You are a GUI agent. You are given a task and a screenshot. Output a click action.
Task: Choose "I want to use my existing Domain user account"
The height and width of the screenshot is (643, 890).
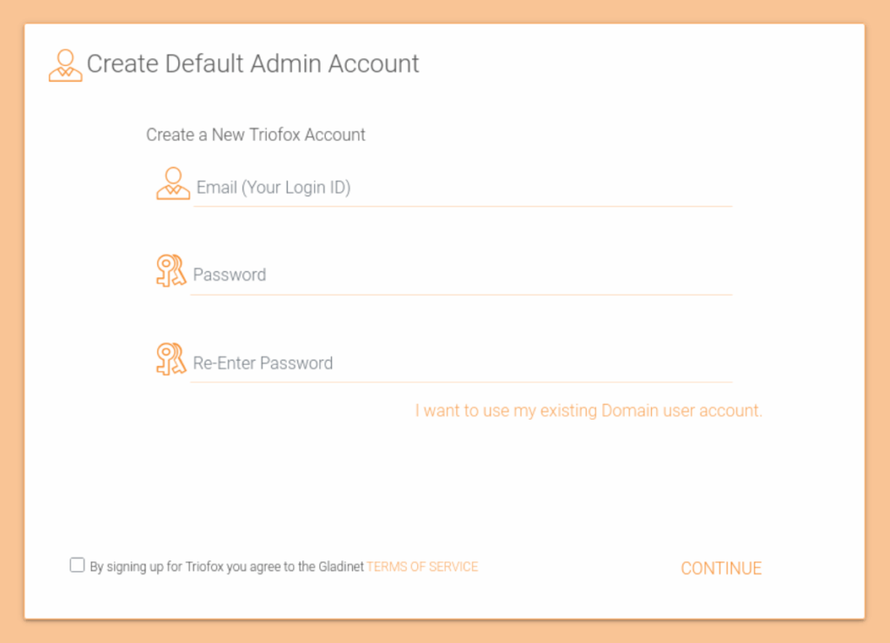(588, 410)
